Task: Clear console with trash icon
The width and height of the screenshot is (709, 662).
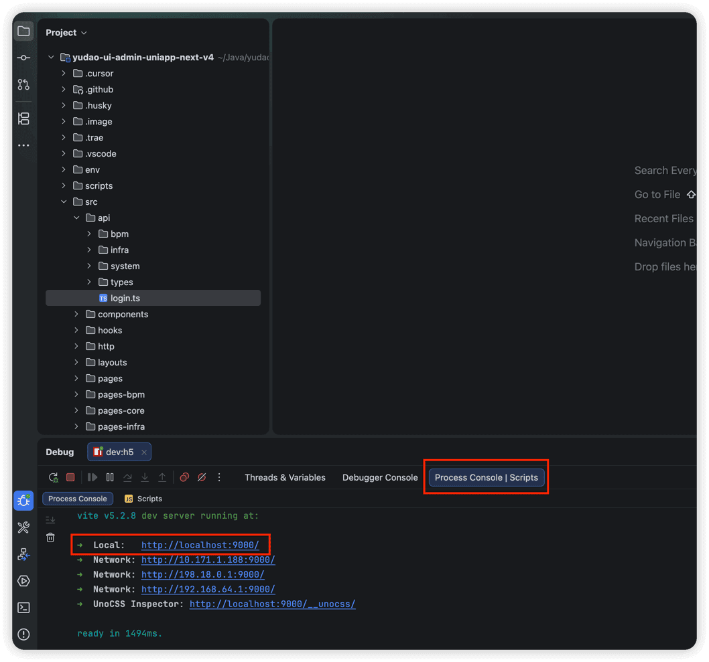Action: point(50,537)
